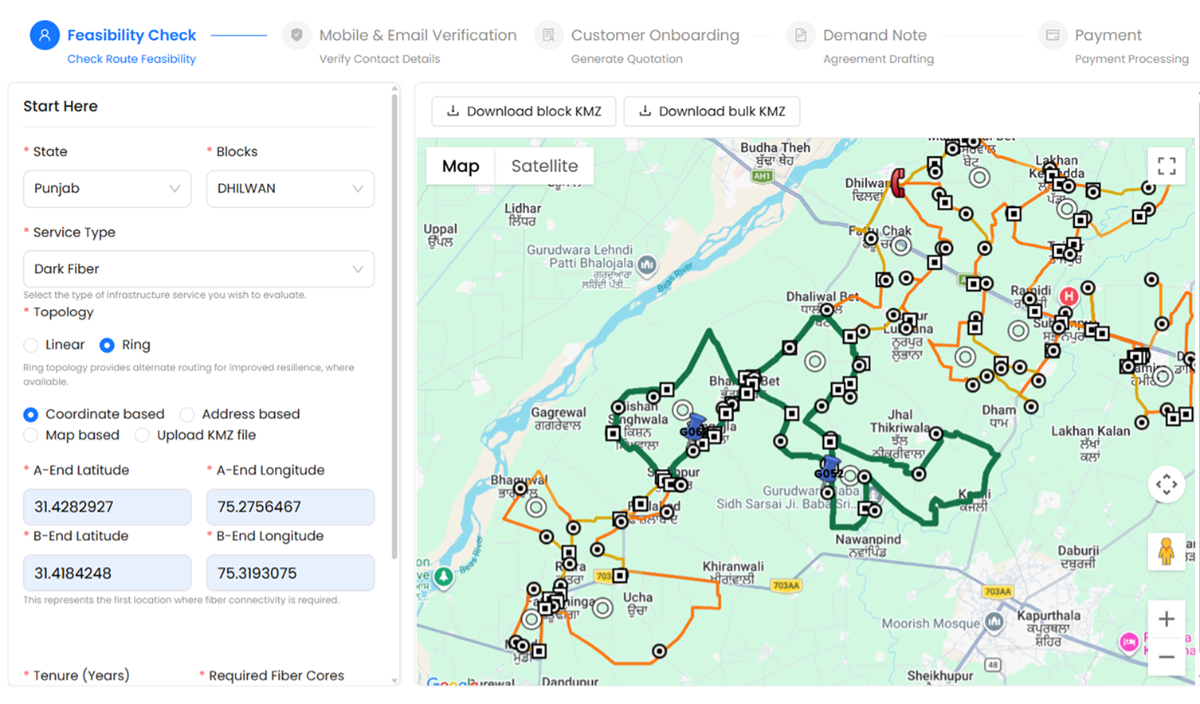Select Map based input option

tap(31, 435)
